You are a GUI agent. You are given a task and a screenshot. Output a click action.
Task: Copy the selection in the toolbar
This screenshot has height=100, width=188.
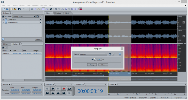pos(35,9)
